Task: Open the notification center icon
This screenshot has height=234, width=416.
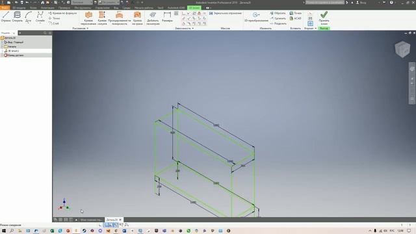Action: [409, 231]
